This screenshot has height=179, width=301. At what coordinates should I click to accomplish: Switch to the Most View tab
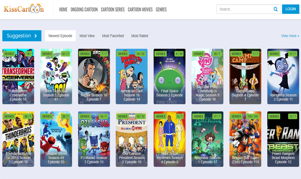click(87, 36)
